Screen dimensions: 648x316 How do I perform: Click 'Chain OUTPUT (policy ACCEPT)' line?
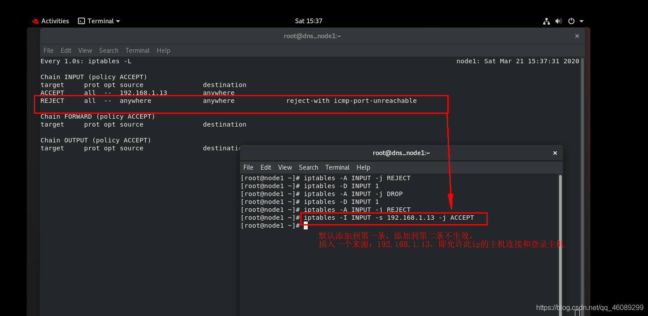pyautogui.click(x=96, y=140)
